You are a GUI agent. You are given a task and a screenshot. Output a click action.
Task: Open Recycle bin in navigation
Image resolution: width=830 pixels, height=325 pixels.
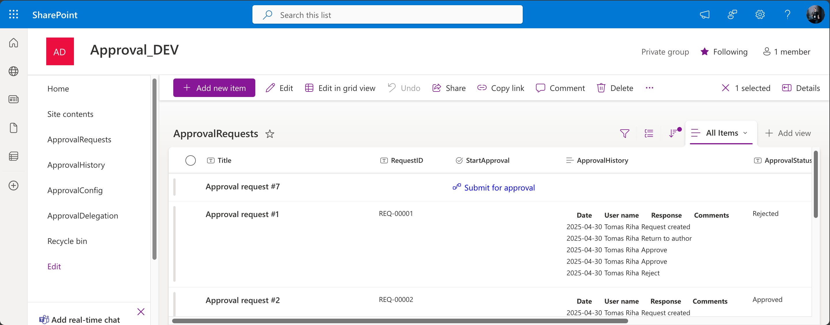pos(67,241)
